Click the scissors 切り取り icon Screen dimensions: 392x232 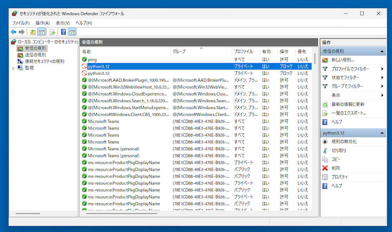(325, 151)
